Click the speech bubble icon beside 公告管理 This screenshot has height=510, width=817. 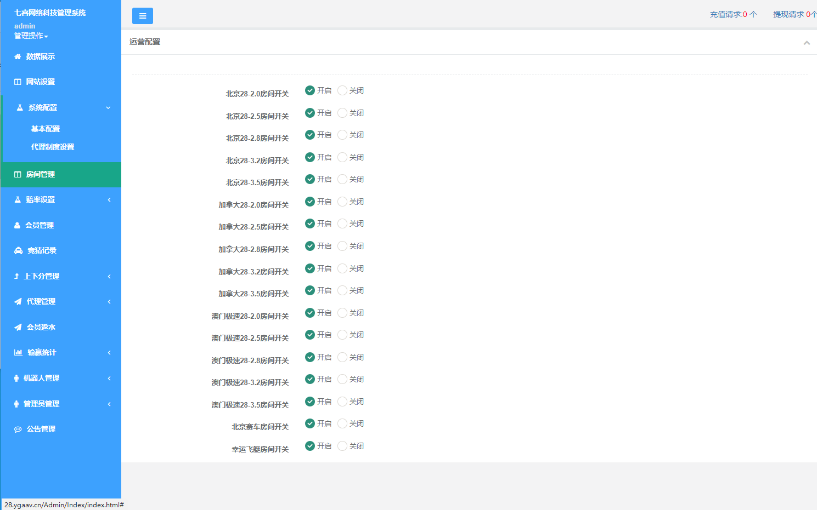click(18, 429)
